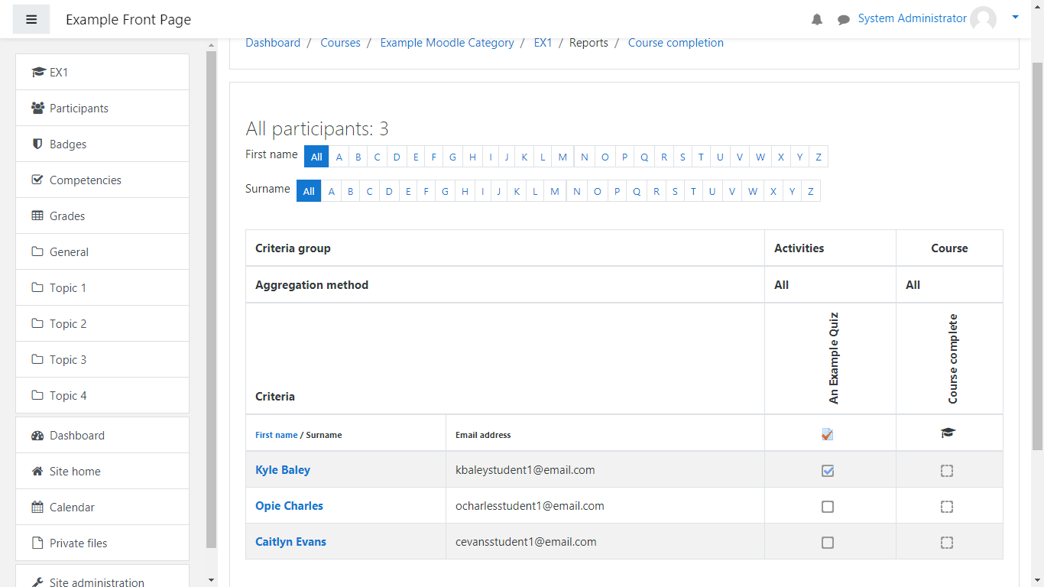Click the graduation cap icon in table header
This screenshot has width=1044, height=587.
coord(948,433)
